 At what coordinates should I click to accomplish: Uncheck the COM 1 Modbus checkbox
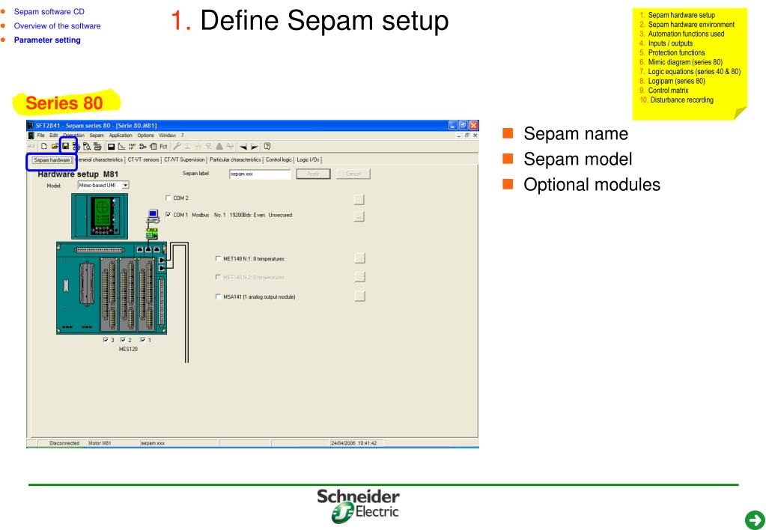click(168, 214)
